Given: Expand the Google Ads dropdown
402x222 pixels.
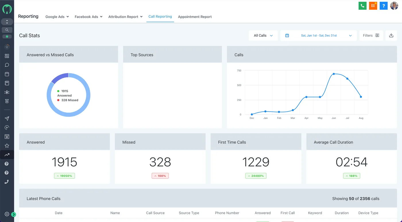Looking at the screenshot, I should 57,17.
